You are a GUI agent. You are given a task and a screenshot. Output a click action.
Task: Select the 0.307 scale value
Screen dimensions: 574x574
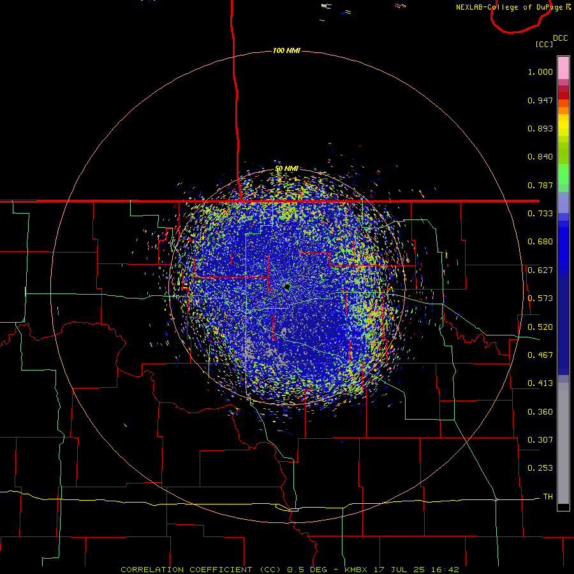click(540, 440)
